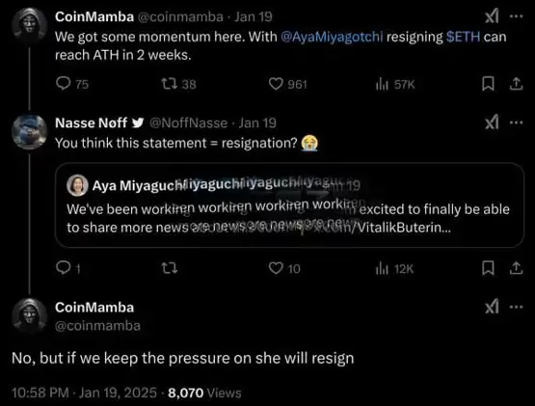Retweet CoinMamba's first tweet with 38 reposts
The height and width of the screenshot is (406, 535).
[x=170, y=84]
